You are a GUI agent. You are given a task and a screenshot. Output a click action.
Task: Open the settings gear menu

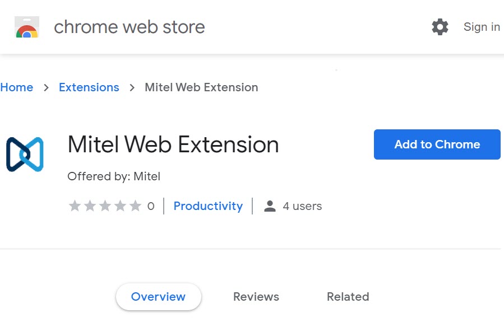pos(440,26)
